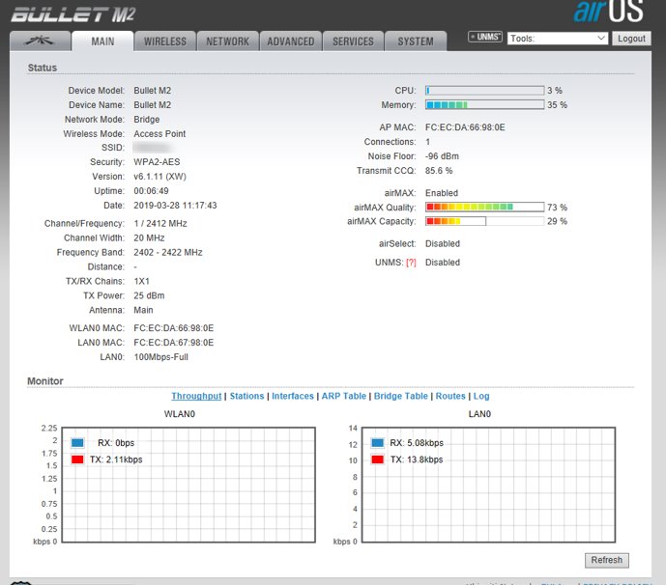Open the ARP Table link
This screenshot has height=585, width=666.
click(x=343, y=396)
